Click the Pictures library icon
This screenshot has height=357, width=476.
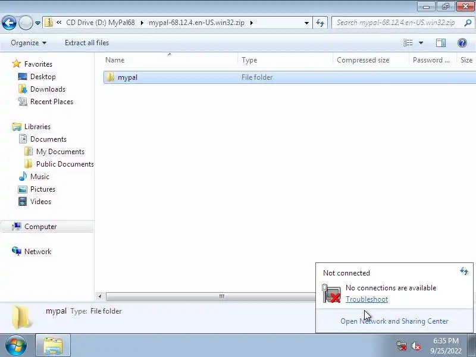(x=23, y=189)
